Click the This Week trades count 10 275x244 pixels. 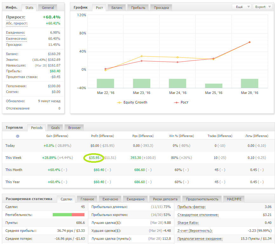pos(216,158)
